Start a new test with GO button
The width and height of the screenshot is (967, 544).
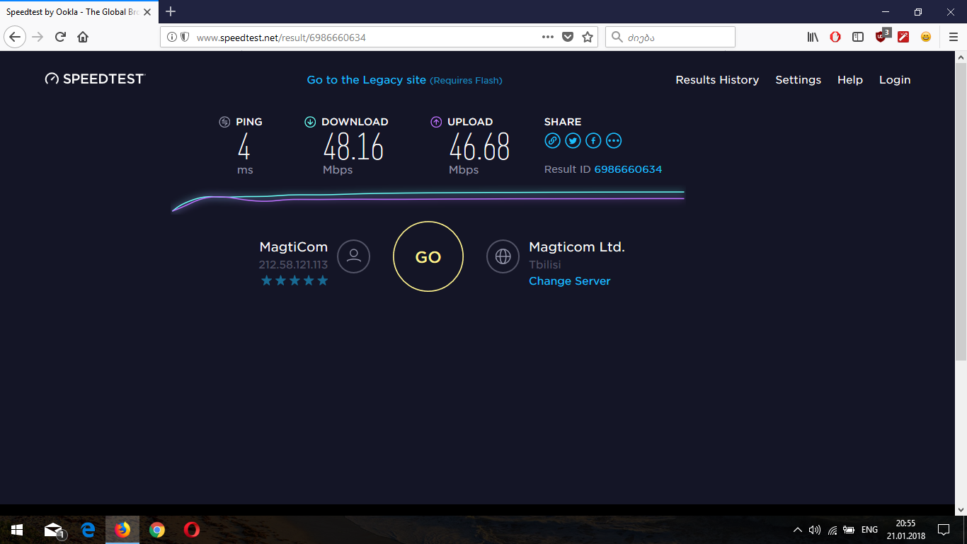point(428,256)
